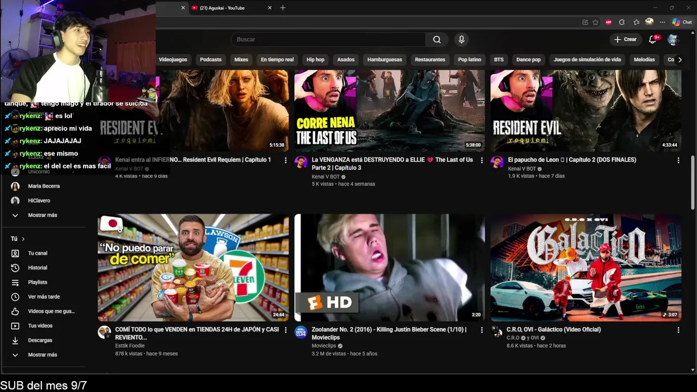Viewport: 697px width, 392px height.
Task: Open split screen apps icon in address bar
Action: 585,22
